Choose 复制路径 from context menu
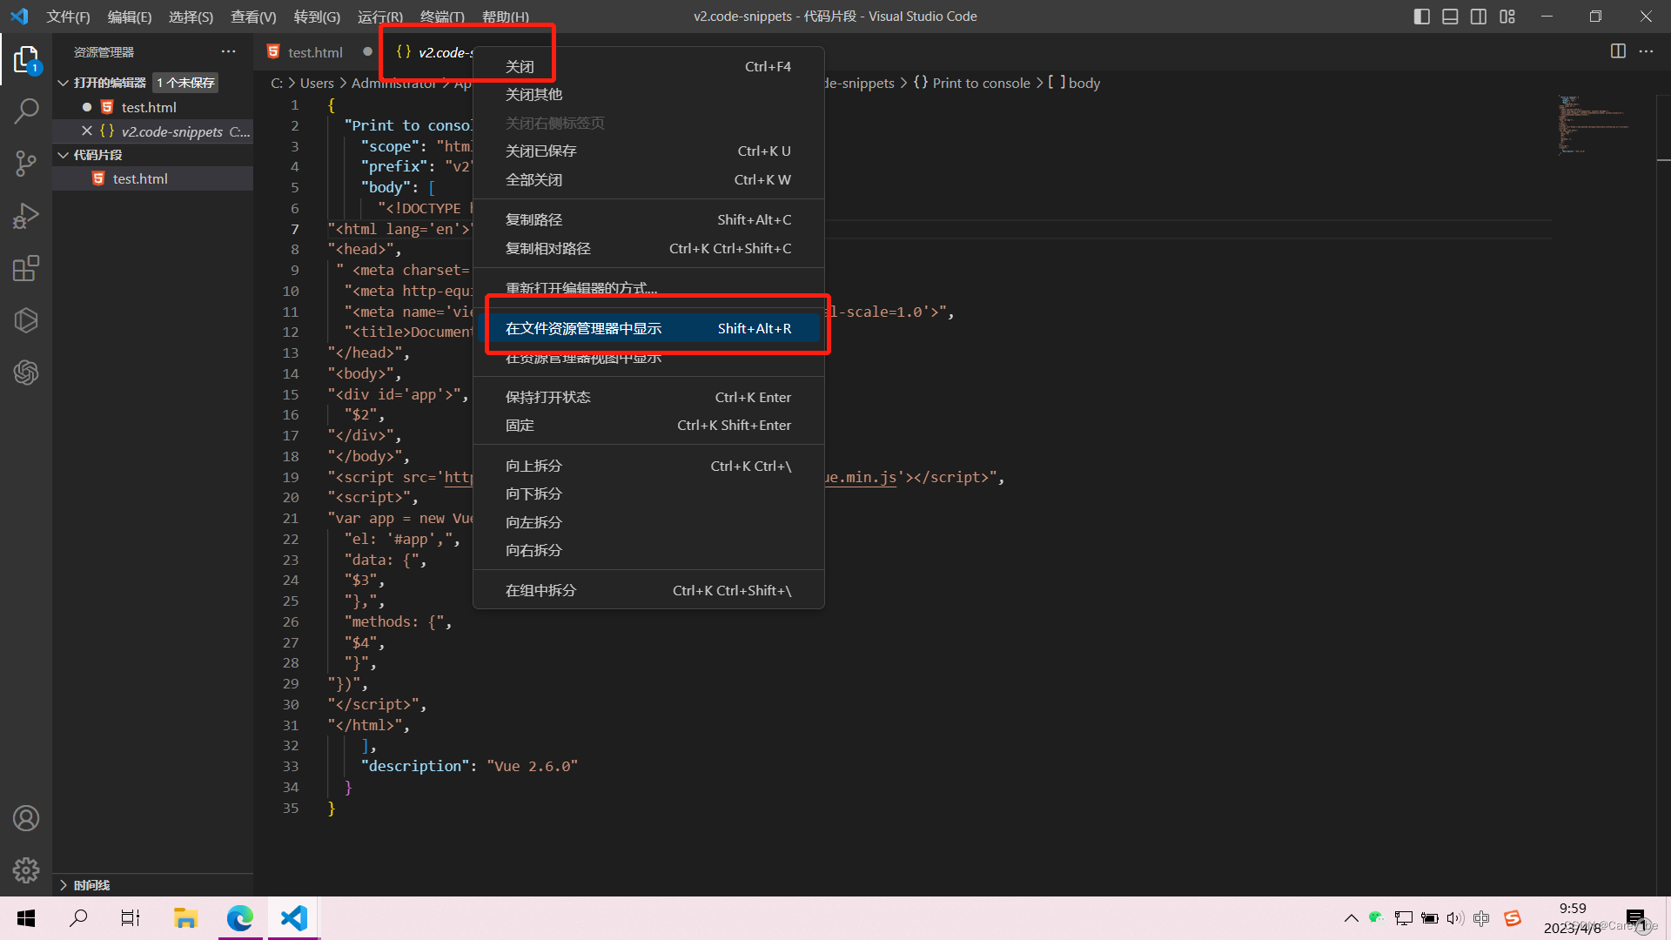This screenshot has width=1671, height=940. pos(534,219)
